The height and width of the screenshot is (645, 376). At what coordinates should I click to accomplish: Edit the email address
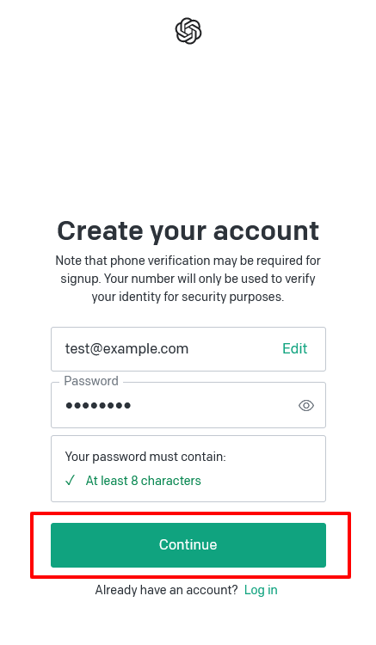[294, 349]
